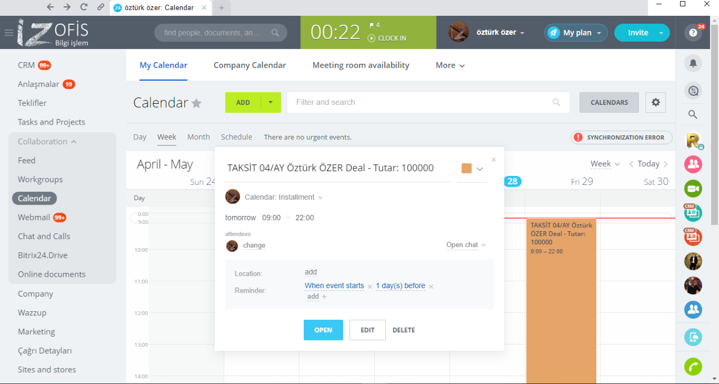Click the orange event color swatch
The width and height of the screenshot is (719, 384).
pyautogui.click(x=467, y=168)
